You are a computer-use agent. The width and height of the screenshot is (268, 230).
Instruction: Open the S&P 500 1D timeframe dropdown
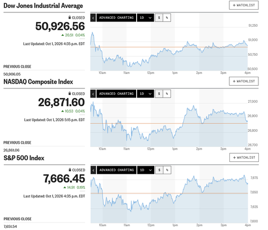146,170
